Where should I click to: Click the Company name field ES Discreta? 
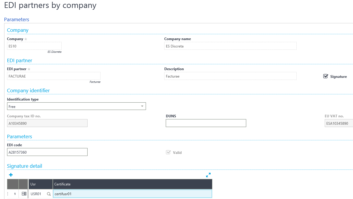[x=230, y=46]
